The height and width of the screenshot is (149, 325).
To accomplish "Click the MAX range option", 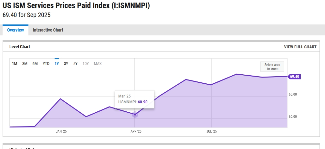I will click(98, 64).
